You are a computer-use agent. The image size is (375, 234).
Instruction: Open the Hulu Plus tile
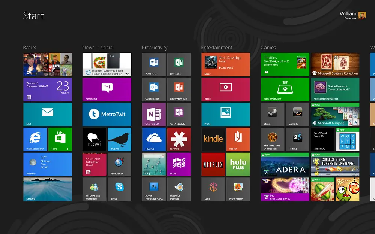(x=238, y=164)
